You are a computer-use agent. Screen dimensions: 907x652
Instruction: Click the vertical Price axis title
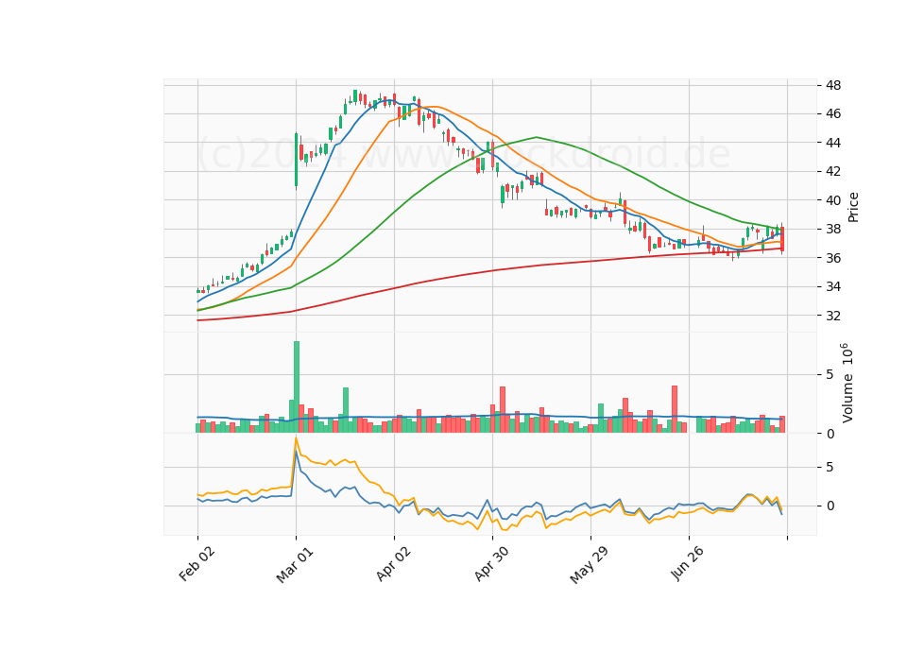coord(852,207)
